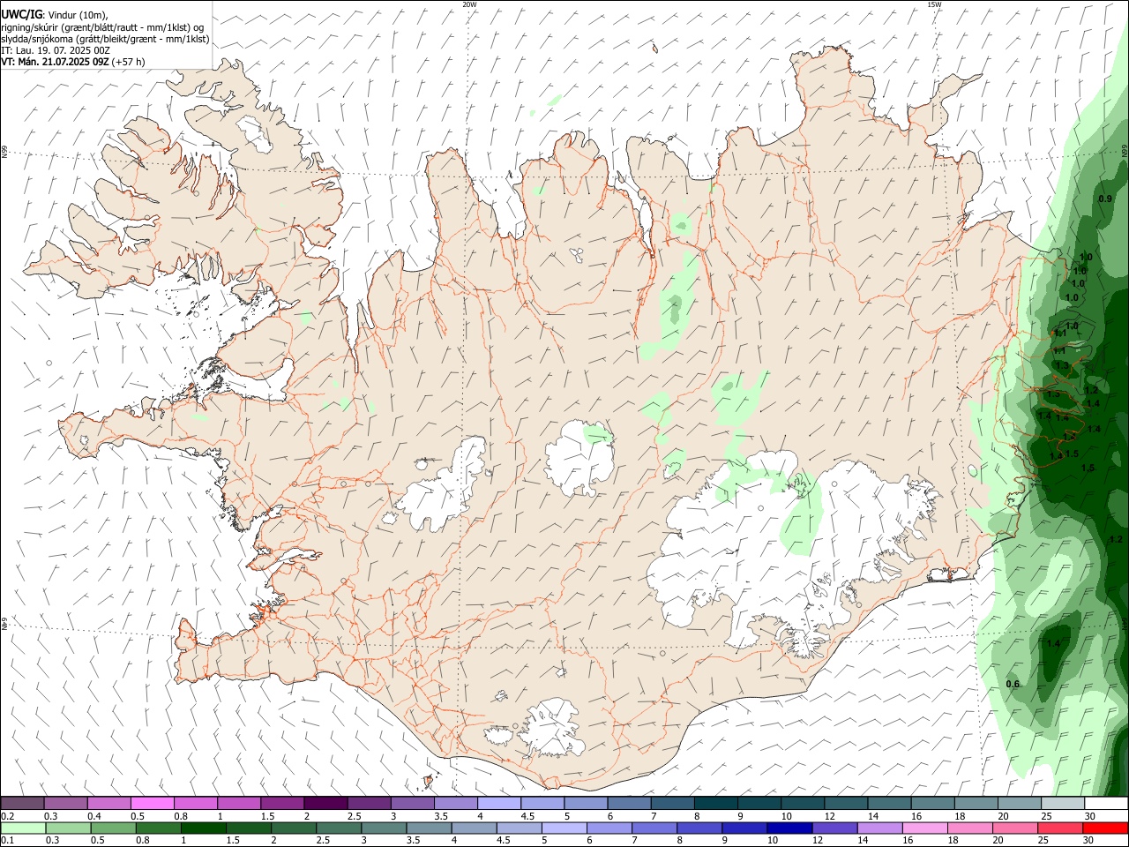Screen dimensions: 1129x847
Task: Click the valid time "VT: Mán. 21.07.2025 09Z (+57 h)"
Action: (72, 62)
